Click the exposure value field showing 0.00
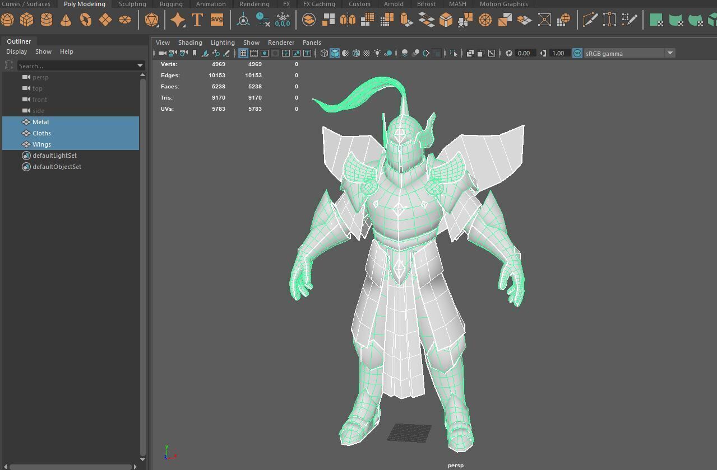 pyautogui.click(x=525, y=53)
